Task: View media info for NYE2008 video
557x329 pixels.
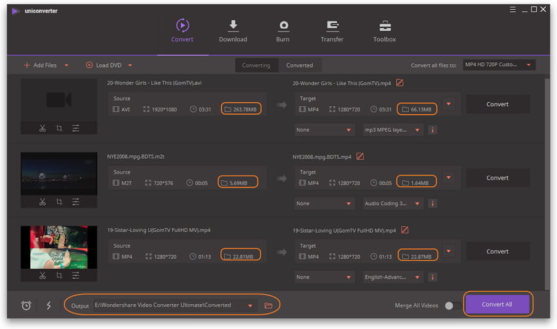Action: (x=432, y=204)
